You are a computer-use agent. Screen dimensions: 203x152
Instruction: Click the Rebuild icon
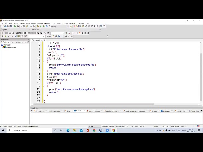(x=47, y=26)
